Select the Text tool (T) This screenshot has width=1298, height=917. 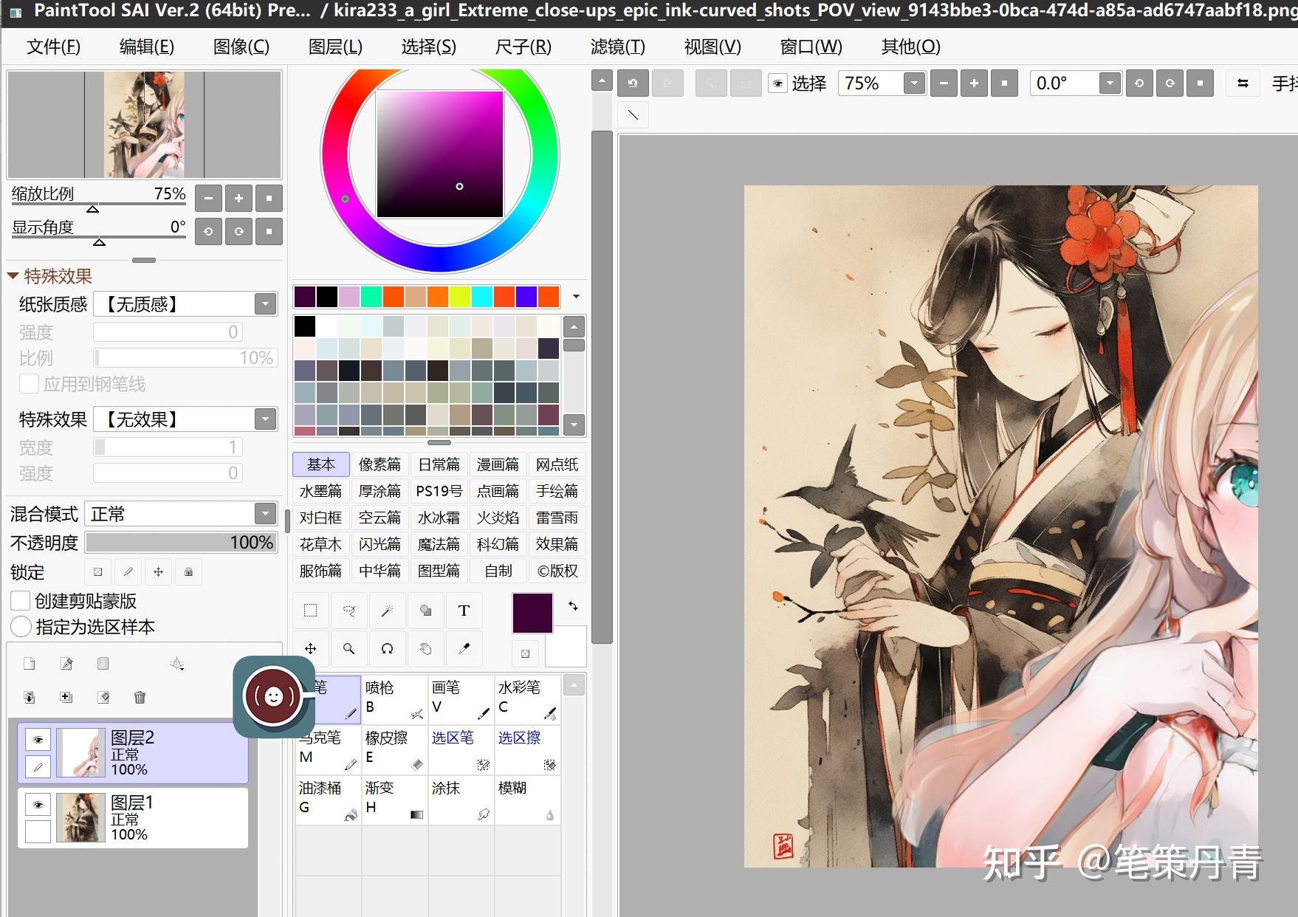(464, 611)
